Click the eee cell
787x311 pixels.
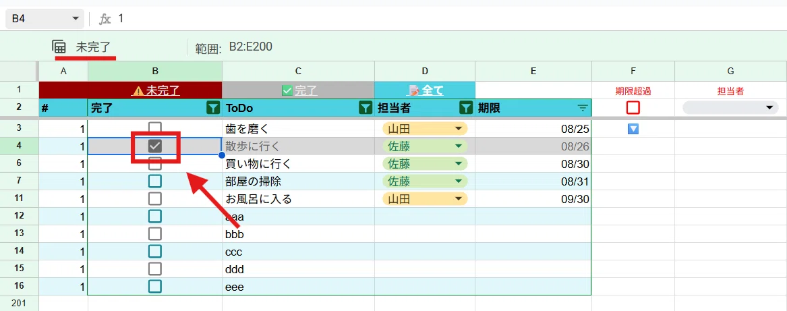coord(298,287)
